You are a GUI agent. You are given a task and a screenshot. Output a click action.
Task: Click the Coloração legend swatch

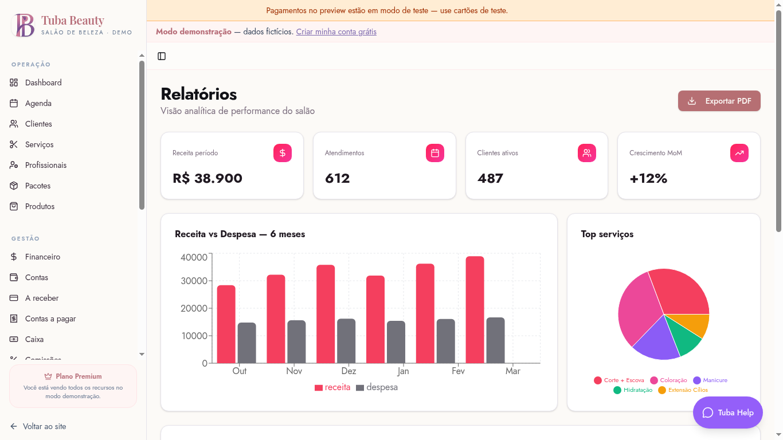(654, 380)
